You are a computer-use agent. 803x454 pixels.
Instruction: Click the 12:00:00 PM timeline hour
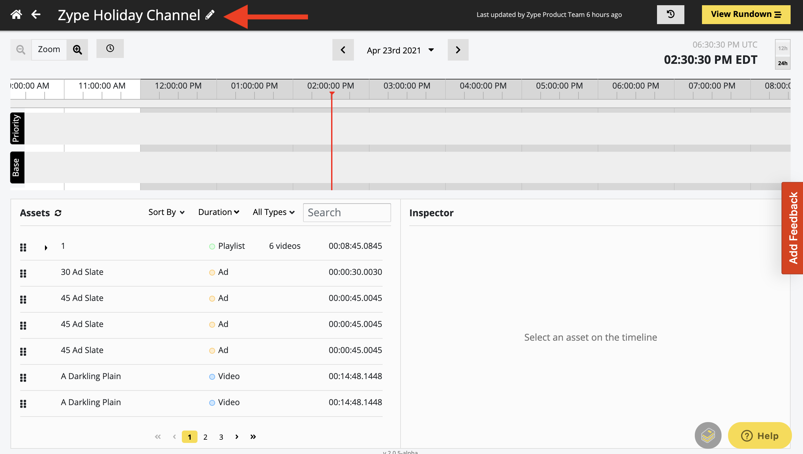tap(178, 86)
